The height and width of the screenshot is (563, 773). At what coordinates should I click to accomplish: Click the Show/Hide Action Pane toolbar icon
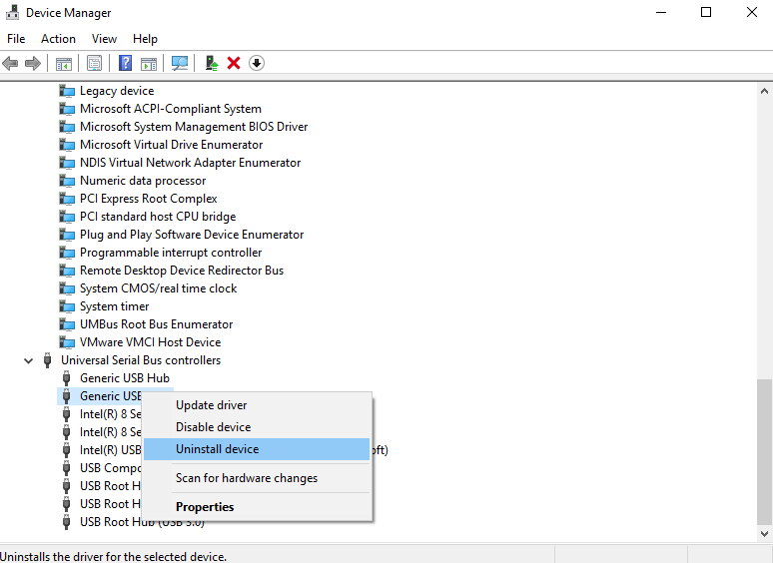click(149, 63)
